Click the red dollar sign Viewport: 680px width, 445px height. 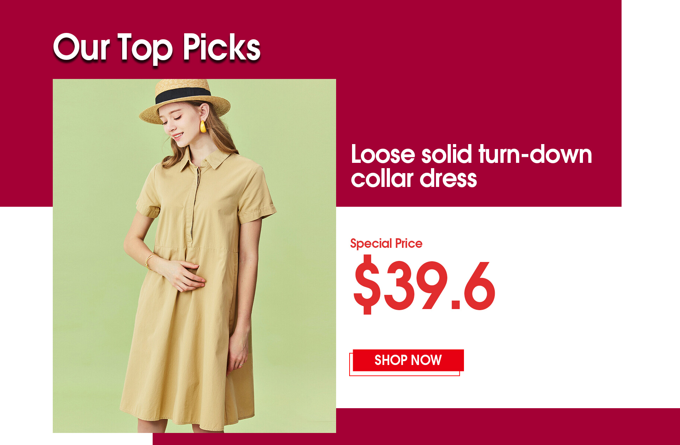(x=367, y=285)
